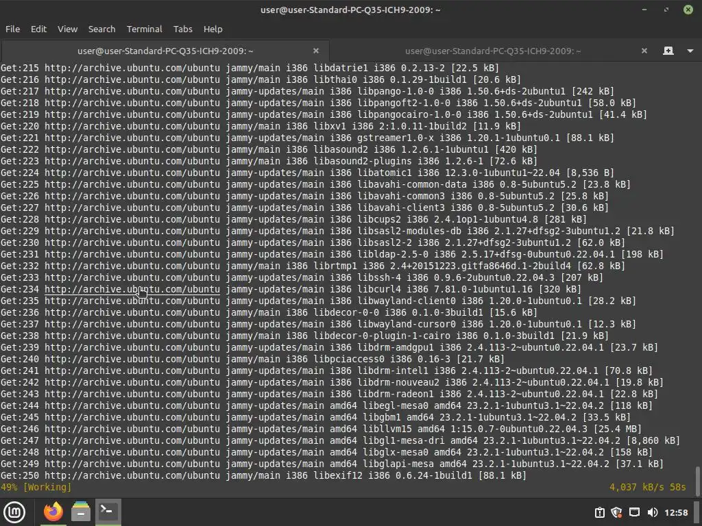Screen dimensions: 702x526
Task: Open the File menu
Action: [x=12, y=29]
